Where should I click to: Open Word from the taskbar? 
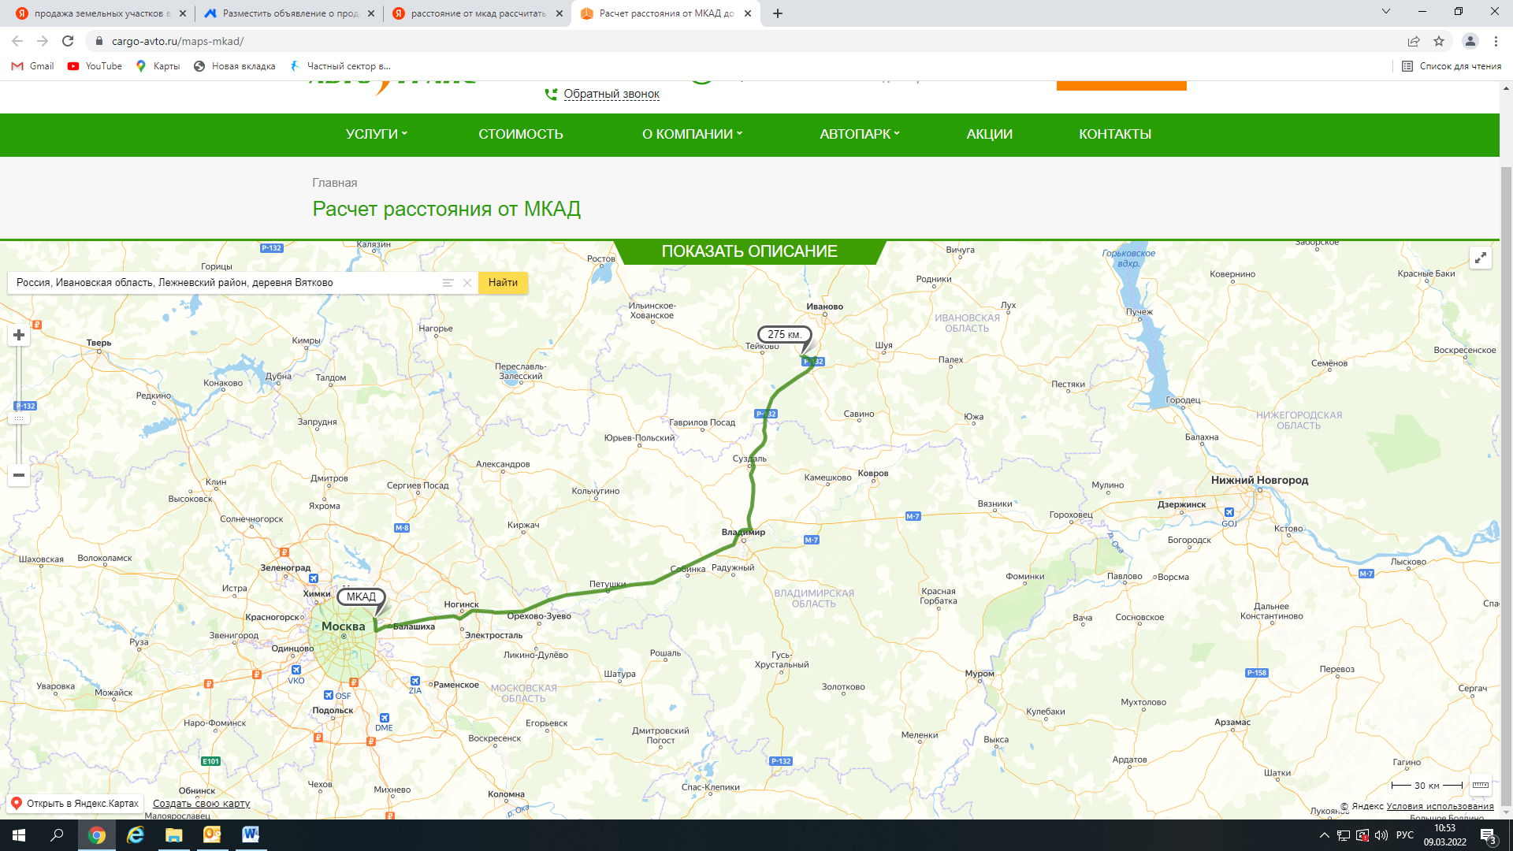coord(251,835)
